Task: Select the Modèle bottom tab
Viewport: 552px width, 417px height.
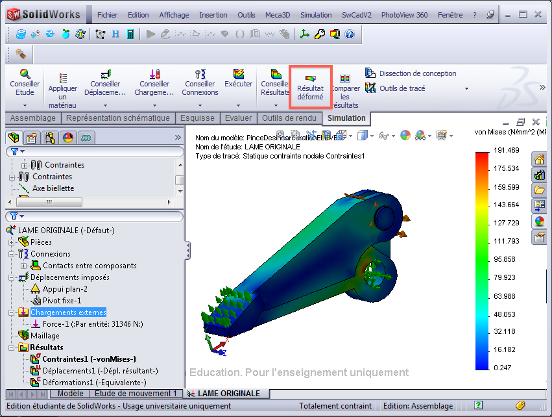Action: (71, 394)
